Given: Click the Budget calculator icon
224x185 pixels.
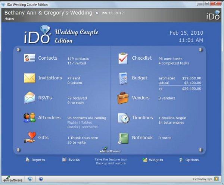Looking at the screenshot, I should pos(123,78).
